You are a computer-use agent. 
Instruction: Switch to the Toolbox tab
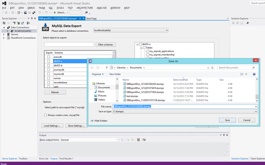click(23, 159)
